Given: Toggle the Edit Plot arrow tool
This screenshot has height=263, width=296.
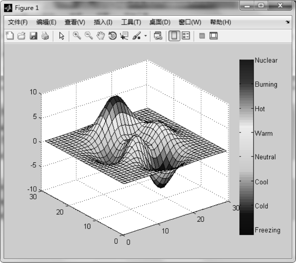Looking at the screenshot, I should click(62, 36).
